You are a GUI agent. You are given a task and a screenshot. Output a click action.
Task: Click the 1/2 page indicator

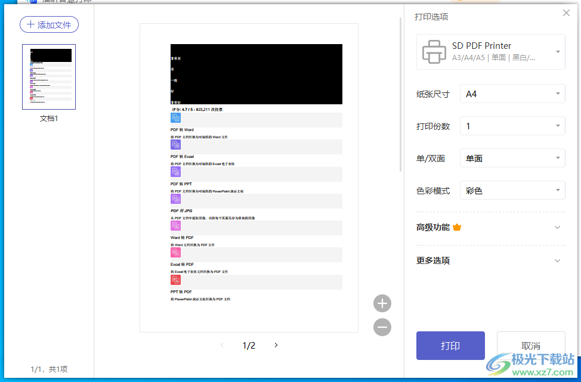249,346
